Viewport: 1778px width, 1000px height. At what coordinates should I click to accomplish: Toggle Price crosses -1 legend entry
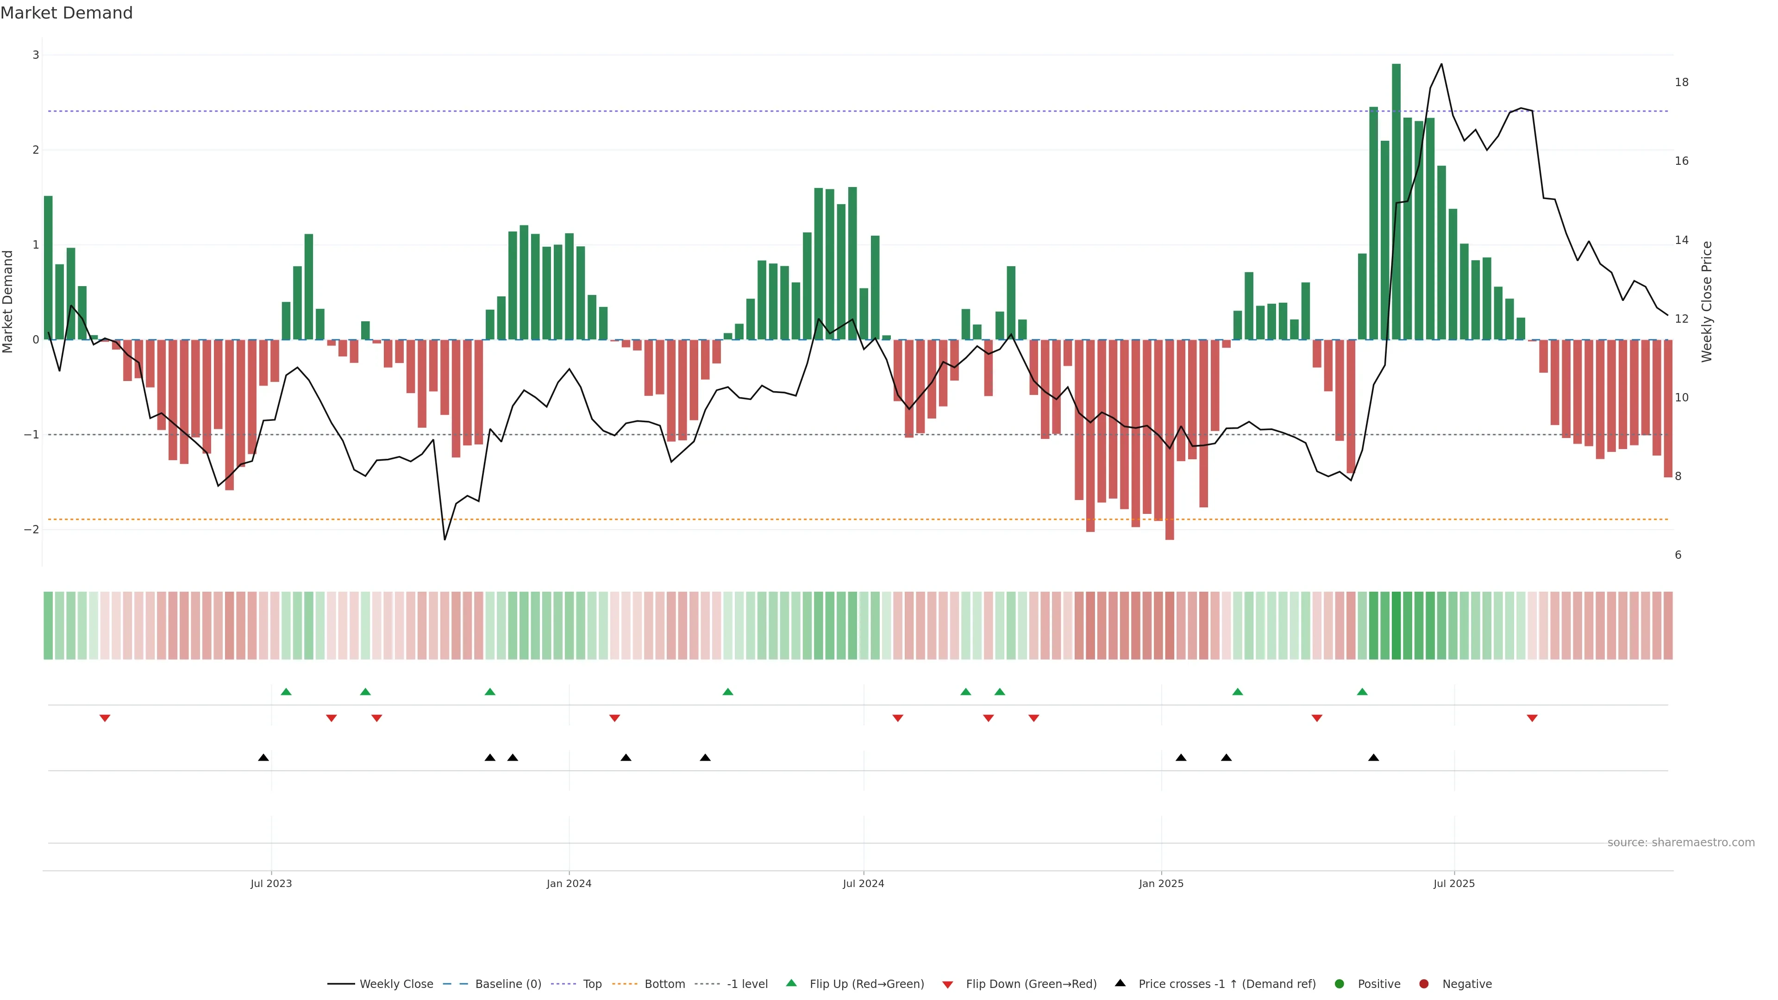[1227, 984]
